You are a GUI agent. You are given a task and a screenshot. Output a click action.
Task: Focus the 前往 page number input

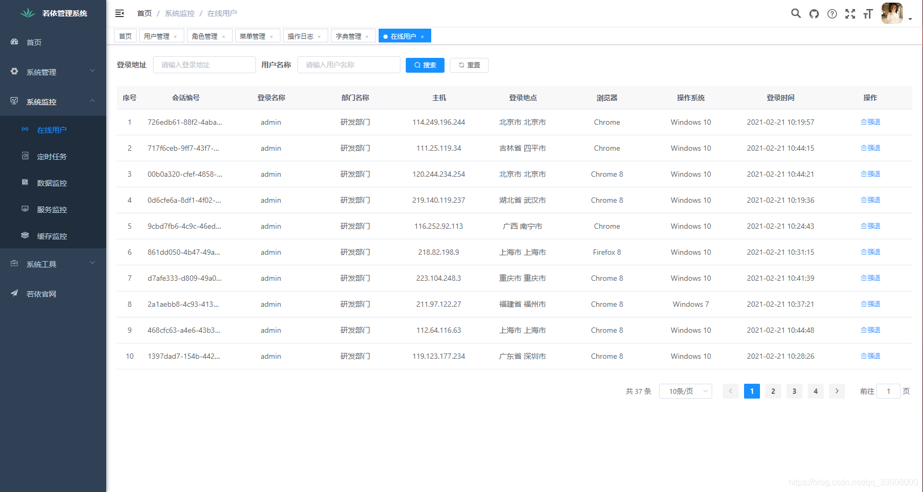click(x=888, y=391)
